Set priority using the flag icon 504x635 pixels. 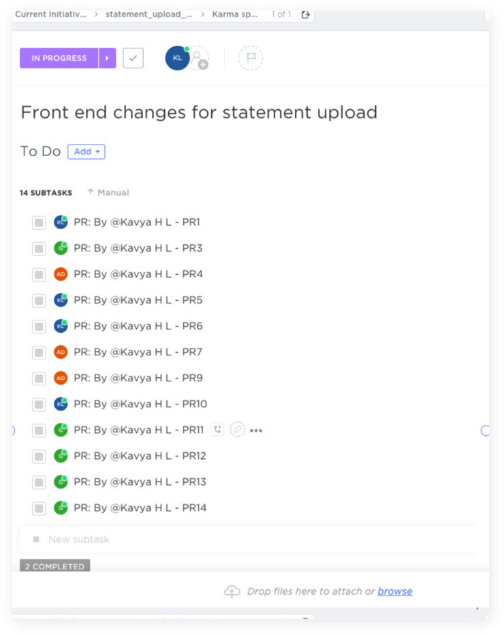[251, 59]
